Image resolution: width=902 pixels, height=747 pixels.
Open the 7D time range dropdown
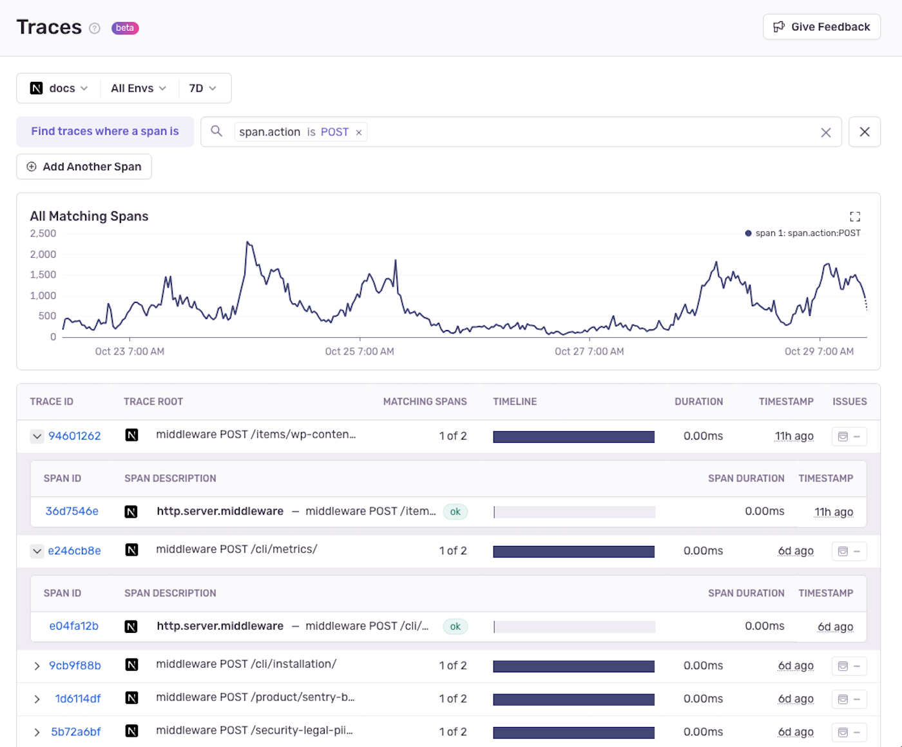pos(202,88)
